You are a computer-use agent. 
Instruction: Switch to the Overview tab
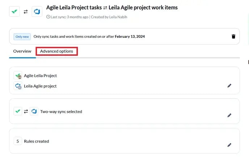22,51
